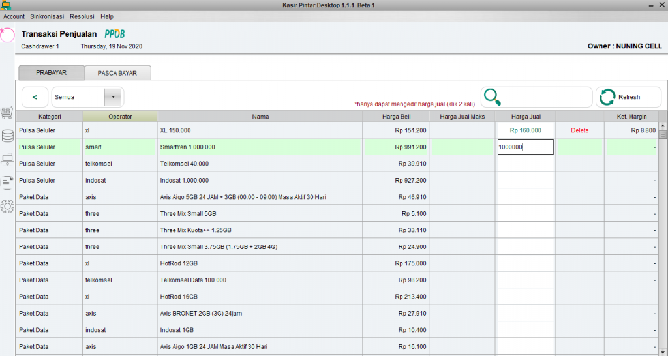Delete the XL 150.000 selling price
The image size is (668, 356).
(x=579, y=130)
